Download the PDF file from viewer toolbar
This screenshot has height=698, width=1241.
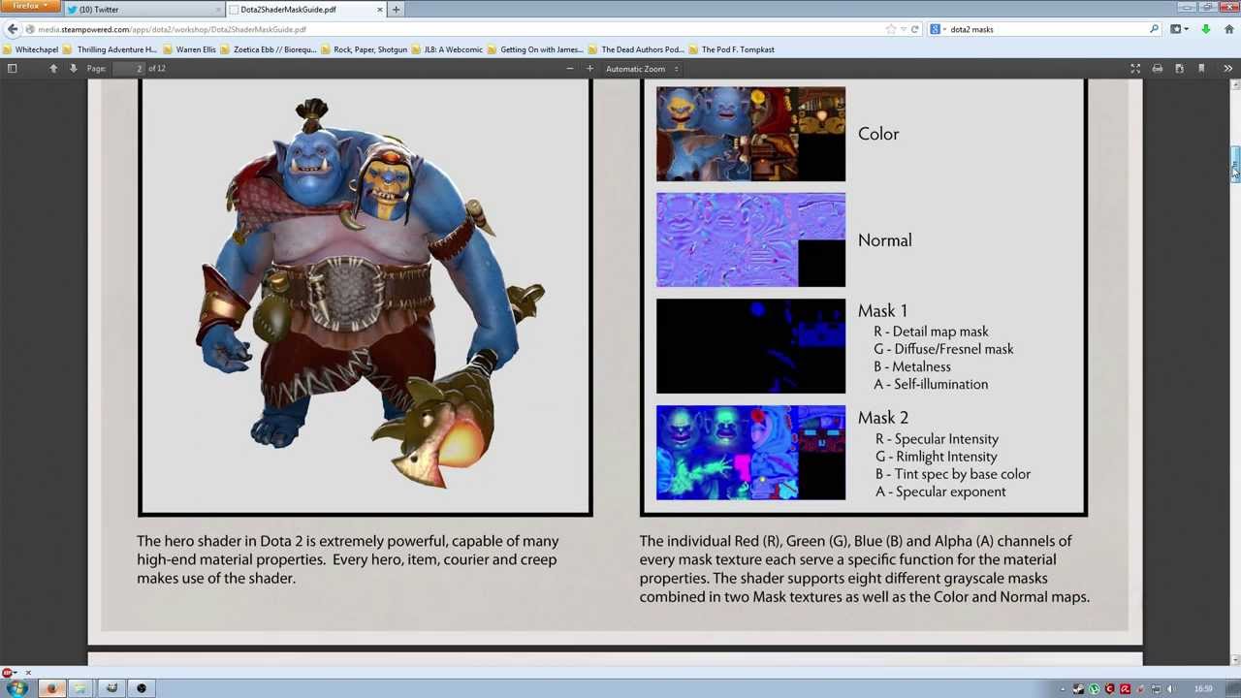point(1180,69)
